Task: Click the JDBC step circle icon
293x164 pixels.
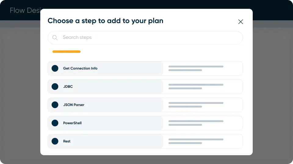Action: coord(55,87)
